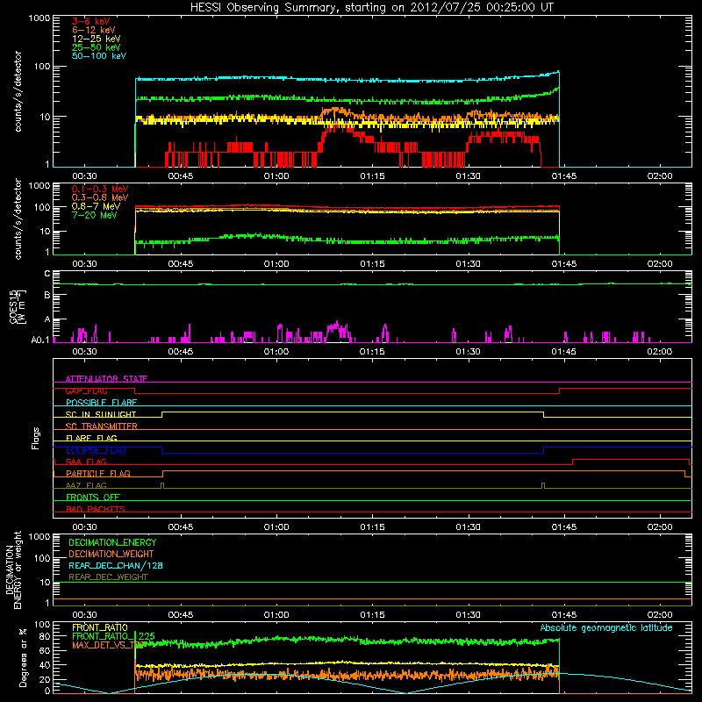The image size is (702, 702).
Task: Click the B class tick on the GOES axis
Action: click(47, 295)
